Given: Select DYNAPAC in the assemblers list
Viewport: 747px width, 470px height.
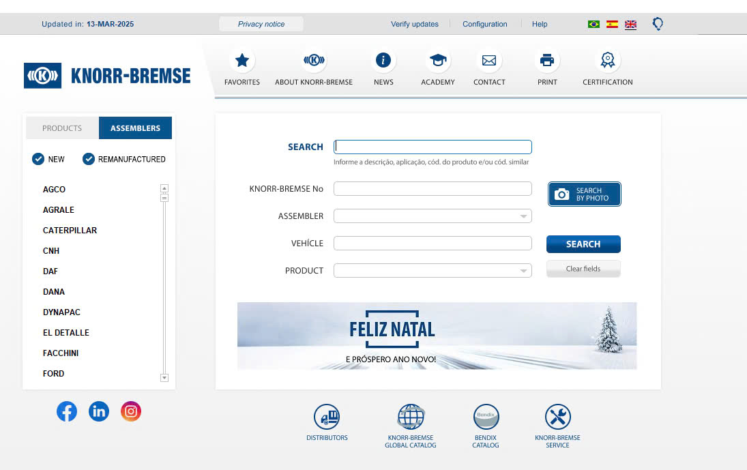Looking at the screenshot, I should click(x=62, y=312).
